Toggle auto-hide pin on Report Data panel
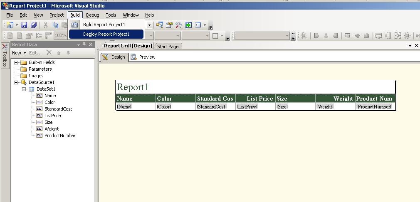This screenshot has width=420, height=202. coord(84,44)
